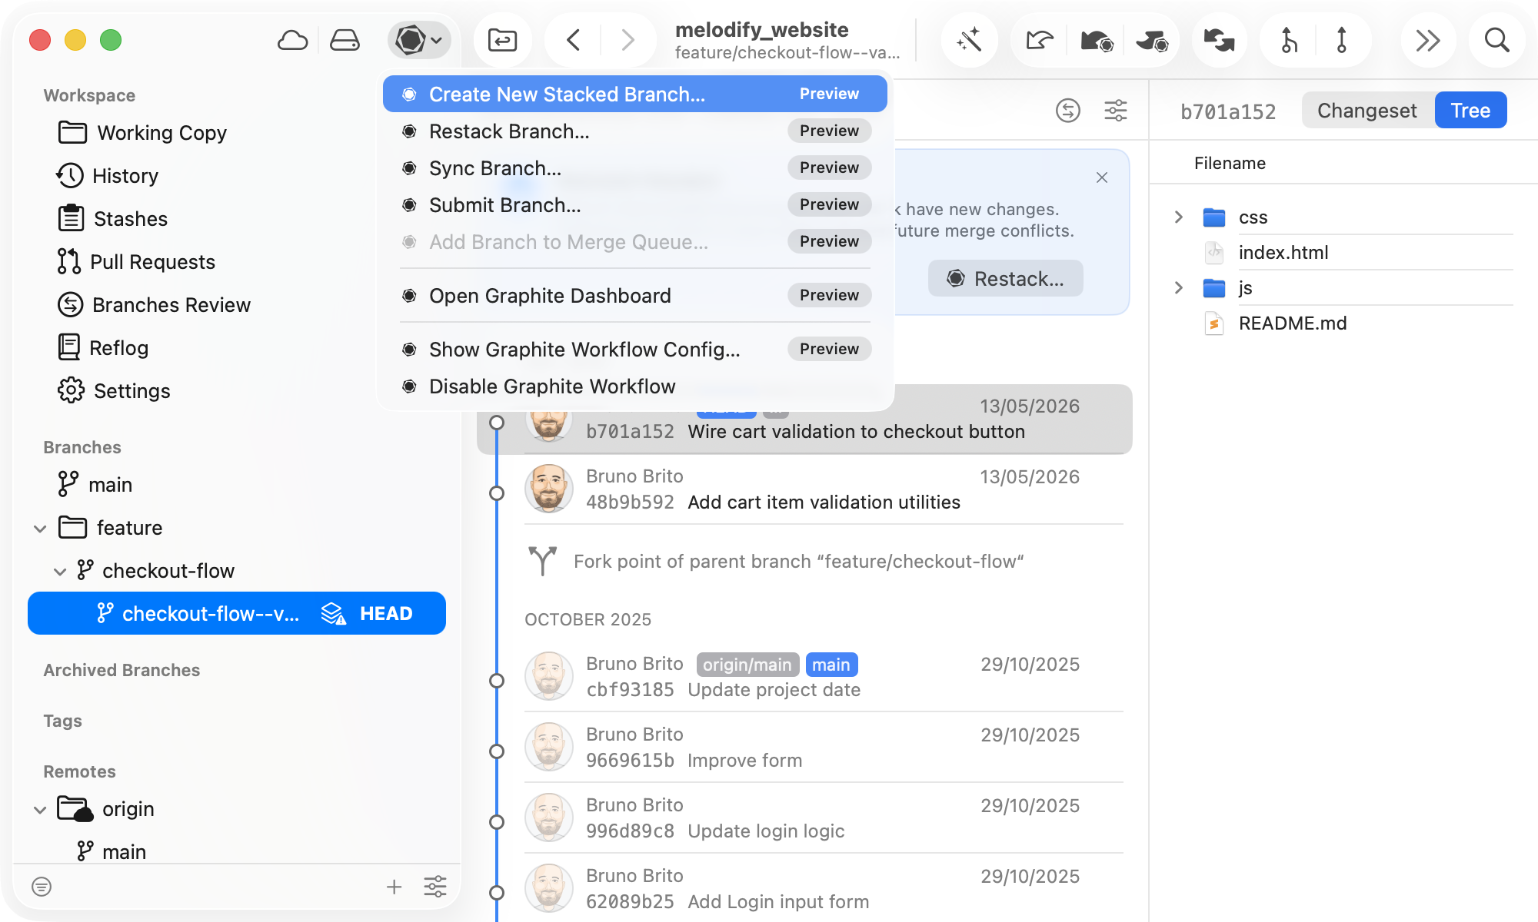Select the checkout-flow branch
The width and height of the screenshot is (1538, 922).
236,571
